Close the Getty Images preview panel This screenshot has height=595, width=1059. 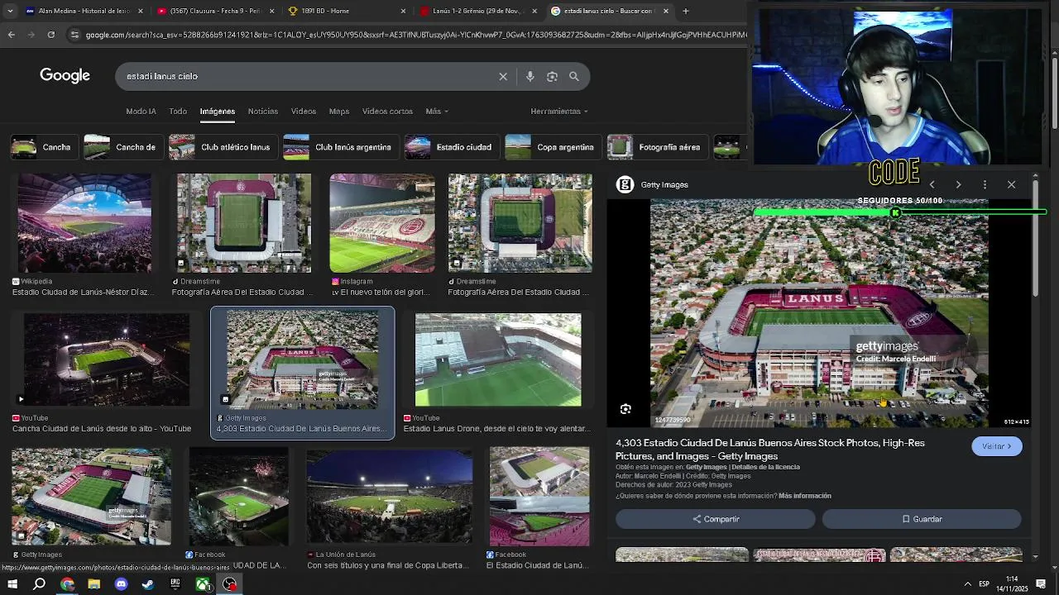click(x=1011, y=184)
